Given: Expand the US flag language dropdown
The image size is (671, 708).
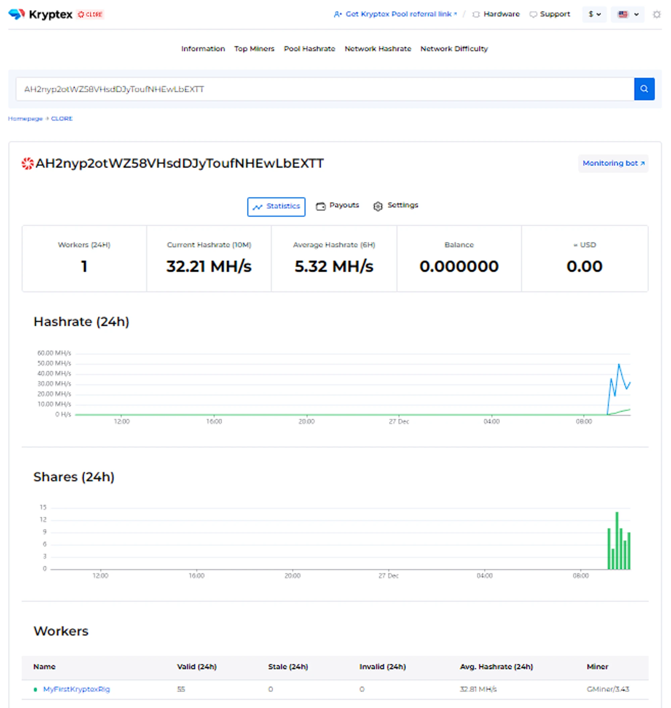Looking at the screenshot, I should 627,14.
